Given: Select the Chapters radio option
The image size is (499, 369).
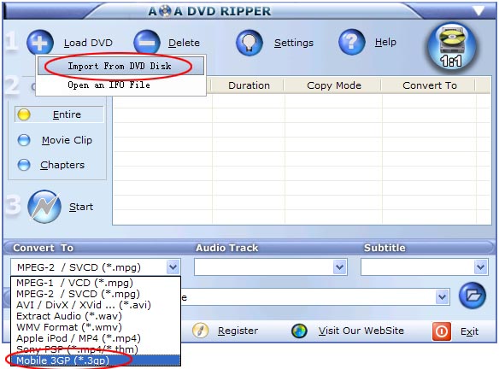Looking at the screenshot, I should coord(24,165).
